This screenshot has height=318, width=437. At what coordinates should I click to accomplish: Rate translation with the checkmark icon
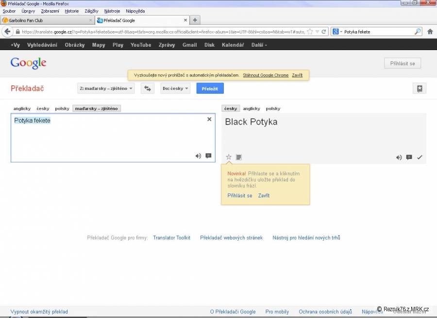420,158
